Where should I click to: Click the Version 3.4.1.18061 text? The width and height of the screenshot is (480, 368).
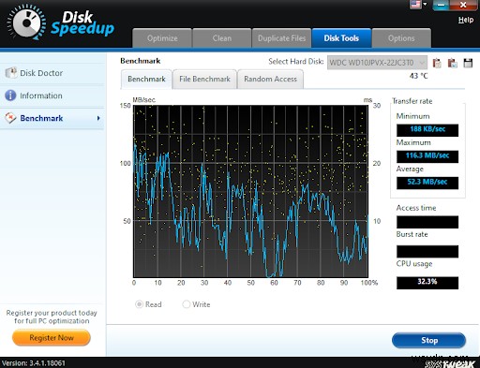(34, 363)
